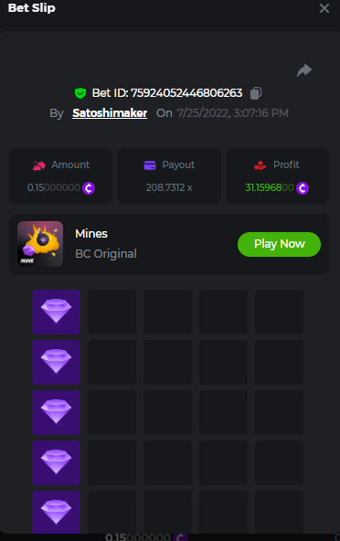The image size is (340, 541).
Task: Select the third-row diamond tile
Action: [x=57, y=413]
